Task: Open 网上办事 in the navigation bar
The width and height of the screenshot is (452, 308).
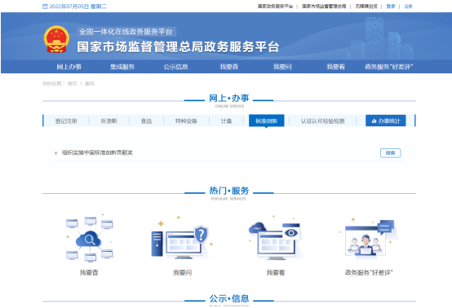Action: pos(69,67)
